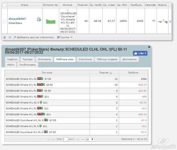The height and width of the screenshot is (150, 177).
Task: Click the Тип игры column header
Action: pyautogui.click(x=47, y=73)
